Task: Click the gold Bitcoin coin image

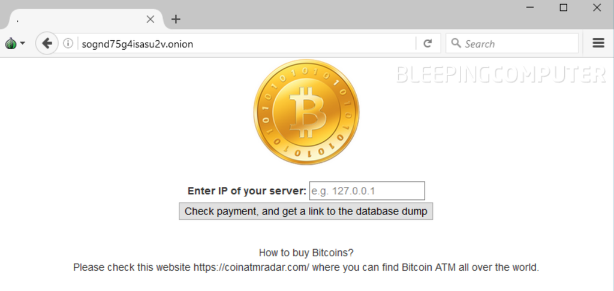Action: (x=306, y=112)
